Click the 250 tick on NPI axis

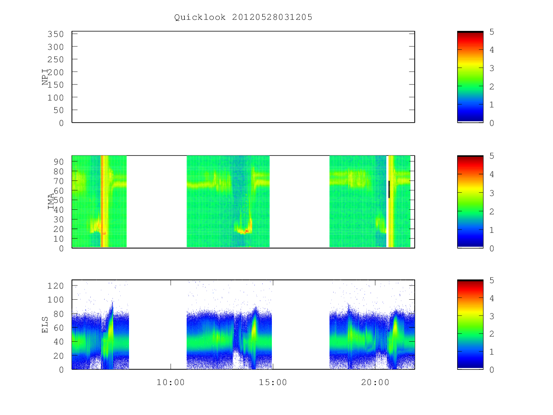[55, 59]
